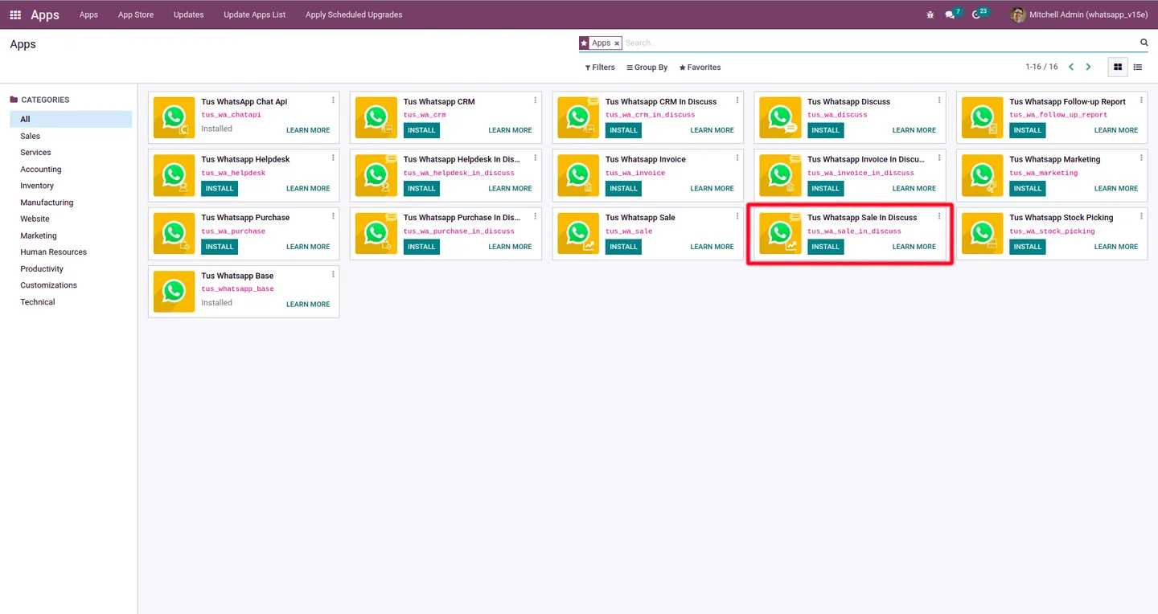Click Tus Whatsapp Follow-up Report app icon

983,117
